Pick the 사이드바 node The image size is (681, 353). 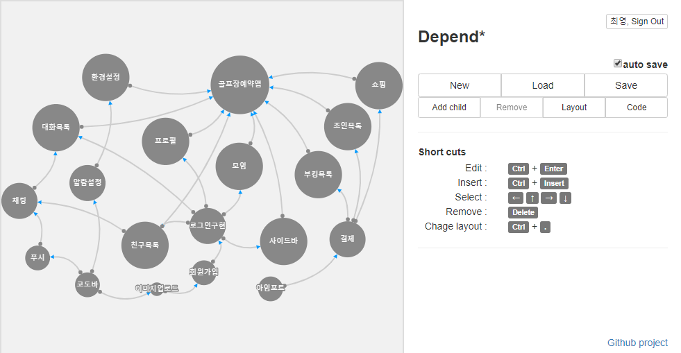tap(283, 241)
